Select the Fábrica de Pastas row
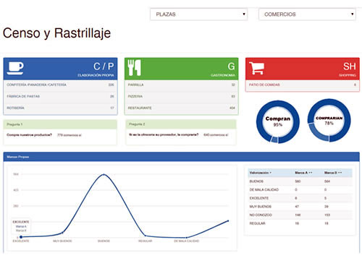The height and width of the screenshot is (271, 362). click(x=60, y=96)
